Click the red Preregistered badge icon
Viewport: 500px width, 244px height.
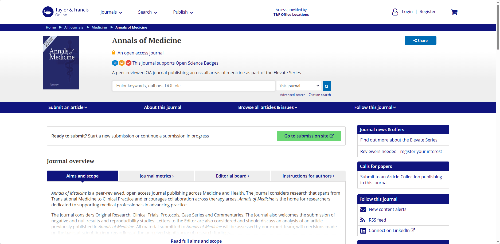point(128,63)
